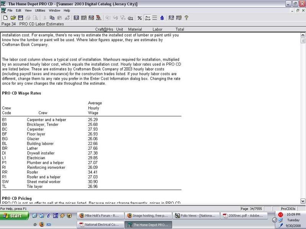Save using the floppy disk icon
This screenshot has height=229, width=306.
click(x=21, y=18)
